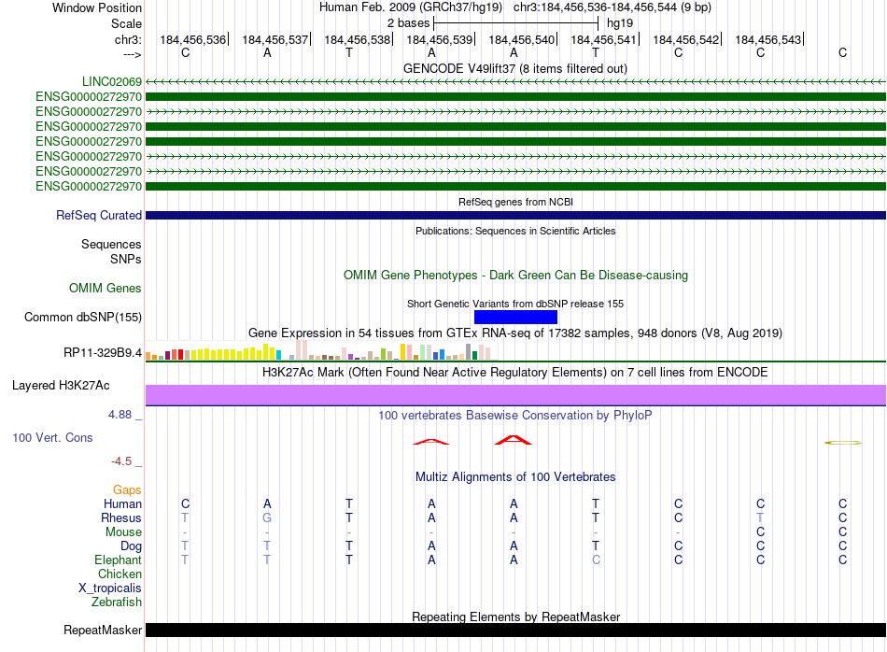Open the RP11-329B9.4 GTEx label
Screen dimensions: 887x652
pyautogui.click(x=100, y=353)
